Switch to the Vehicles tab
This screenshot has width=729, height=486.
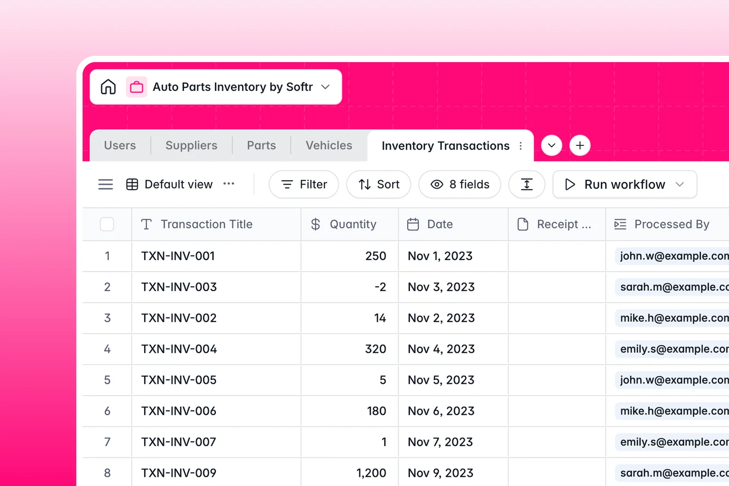coord(329,145)
